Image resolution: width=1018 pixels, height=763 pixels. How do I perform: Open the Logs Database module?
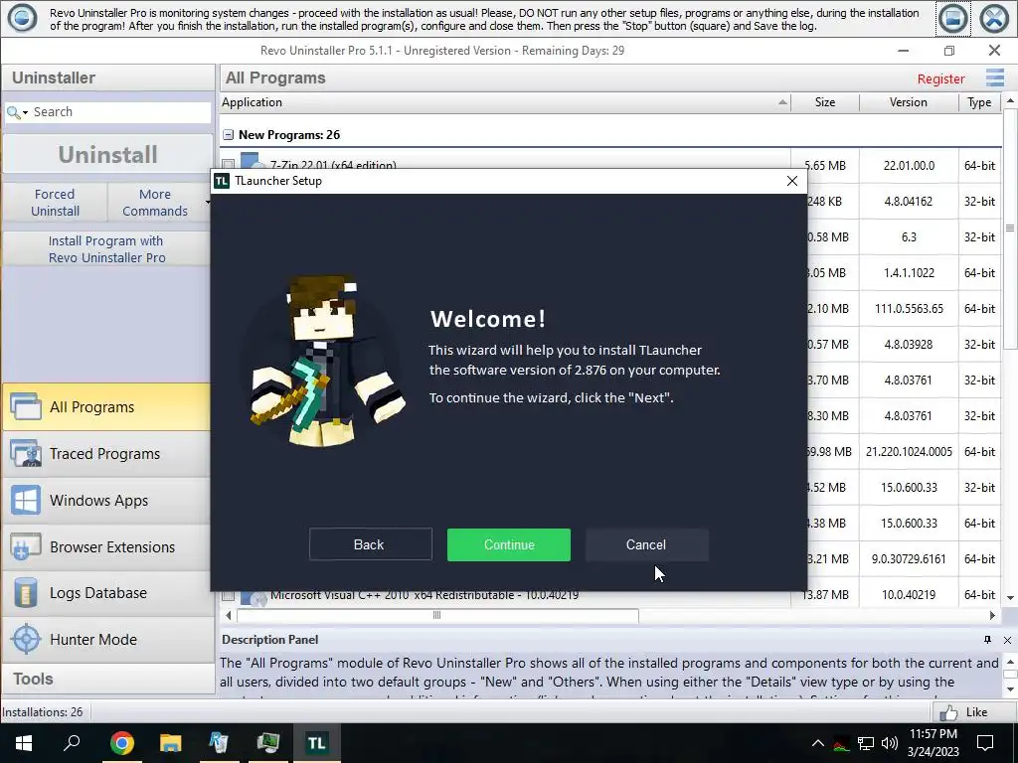106,593
